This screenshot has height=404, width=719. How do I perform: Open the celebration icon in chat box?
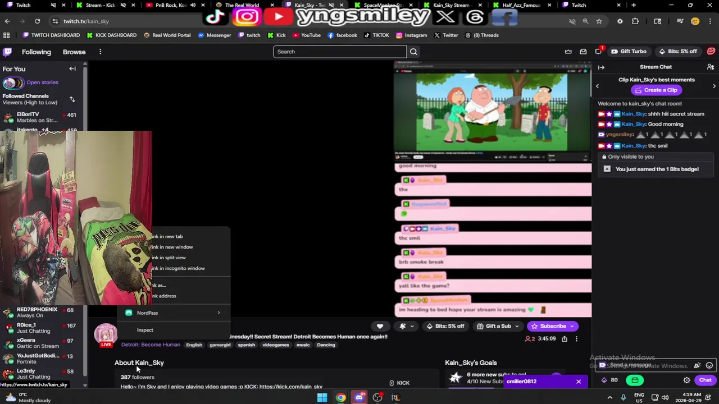697,365
